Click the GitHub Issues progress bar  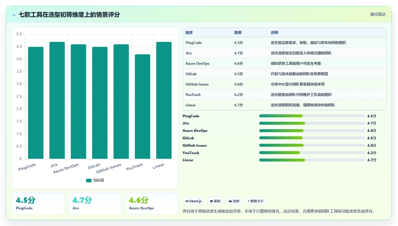pyautogui.click(x=312, y=145)
